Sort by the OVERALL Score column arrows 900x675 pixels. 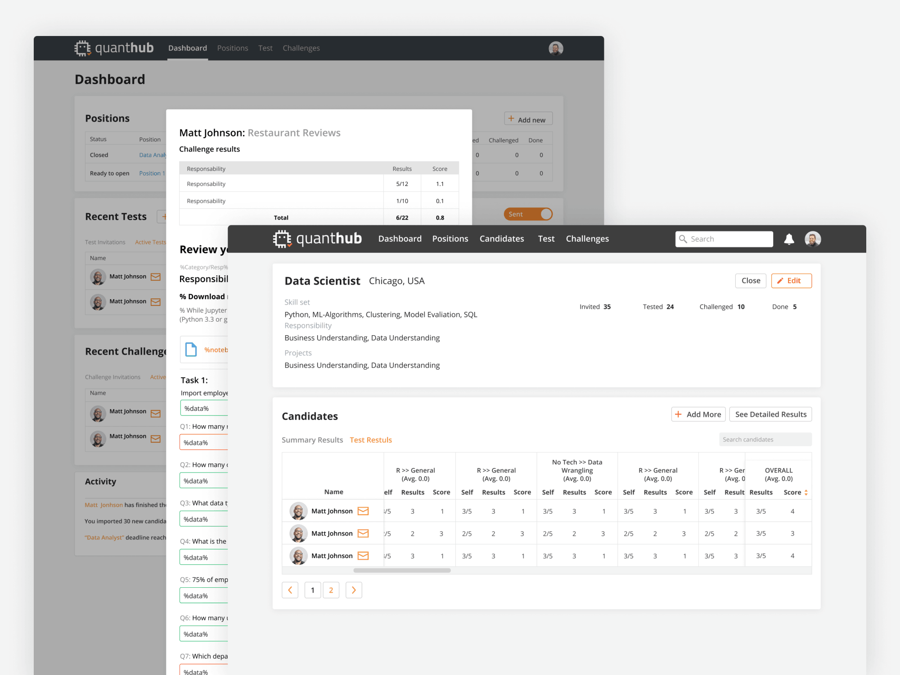click(x=806, y=492)
